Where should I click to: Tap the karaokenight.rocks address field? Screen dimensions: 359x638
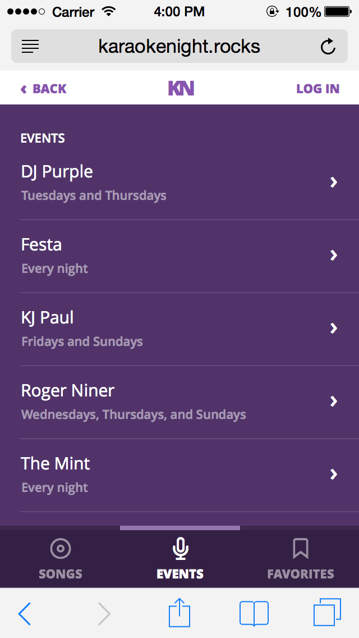coord(179,46)
